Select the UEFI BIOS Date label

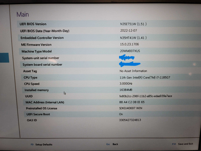45,31
